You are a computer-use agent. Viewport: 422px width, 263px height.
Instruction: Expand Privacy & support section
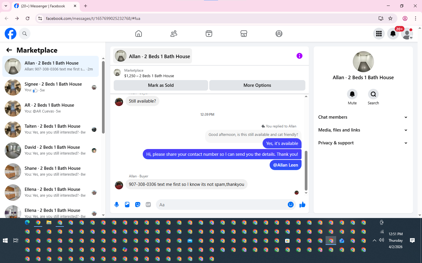pyautogui.click(x=363, y=143)
